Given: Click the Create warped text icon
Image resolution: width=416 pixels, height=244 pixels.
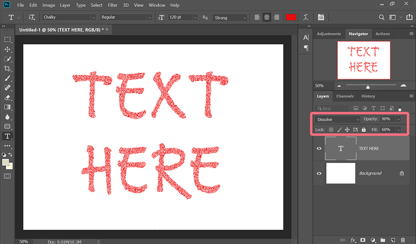Looking at the screenshot, I should [x=306, y=17].
